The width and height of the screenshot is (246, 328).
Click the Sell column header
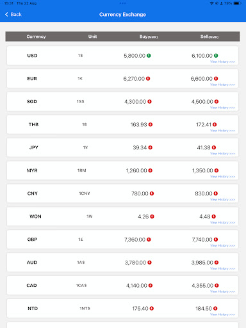[x=209, y=37]
